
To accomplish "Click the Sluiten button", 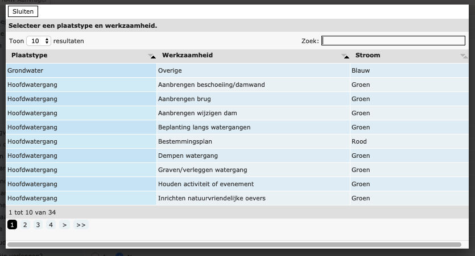I will 23,11.
